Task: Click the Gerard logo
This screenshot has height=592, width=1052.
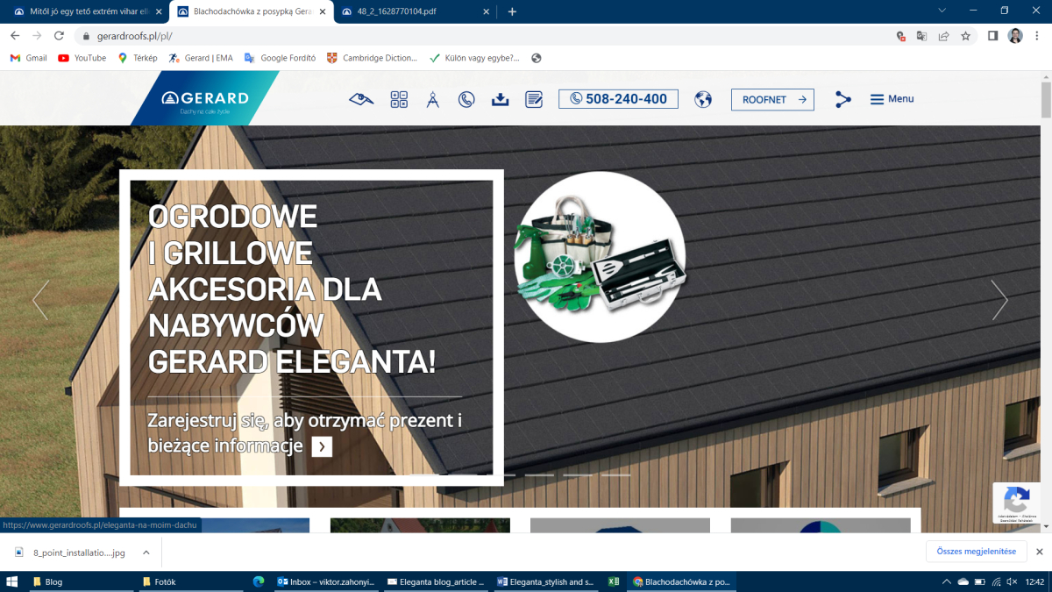Action: pyautogui.click(x=205, y=98)
